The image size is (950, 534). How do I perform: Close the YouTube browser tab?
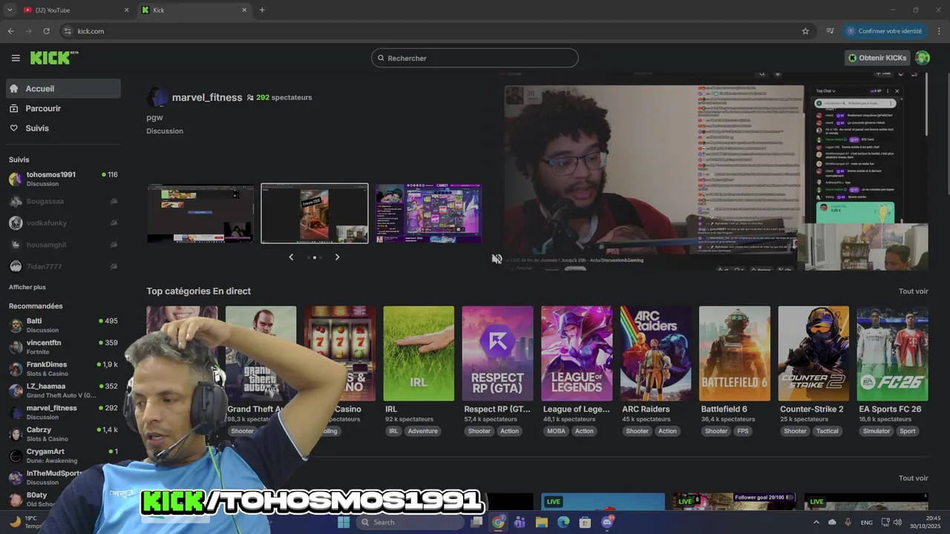tap(126, 10)
